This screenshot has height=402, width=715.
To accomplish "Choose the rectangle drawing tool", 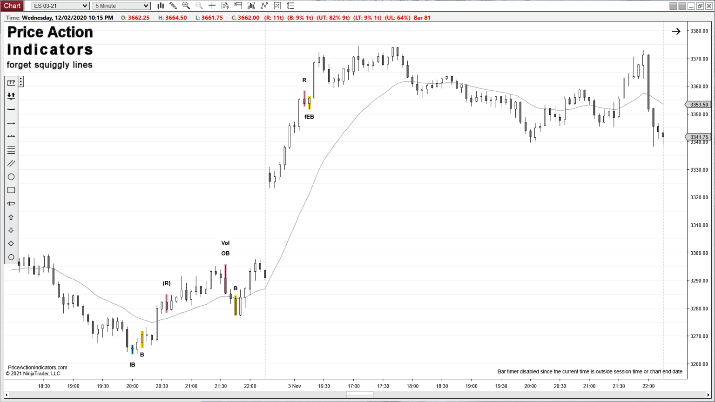I will [x=11, y=190].
